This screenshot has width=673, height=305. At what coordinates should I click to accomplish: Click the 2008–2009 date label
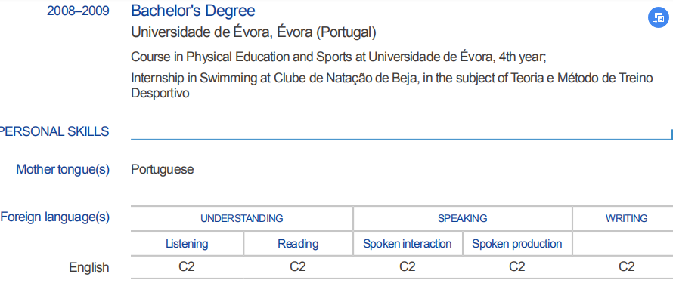pyautogui.click(x=78, y=11)
